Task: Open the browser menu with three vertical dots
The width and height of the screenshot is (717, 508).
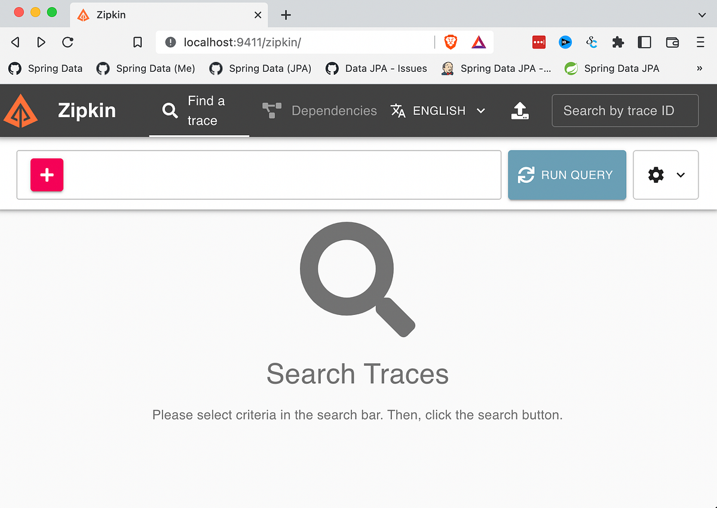Action: tap(700, 42)
